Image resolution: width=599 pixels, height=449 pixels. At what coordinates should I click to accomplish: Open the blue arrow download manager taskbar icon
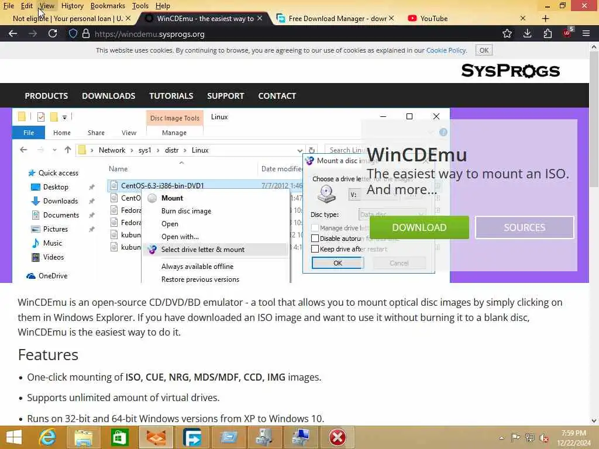click(x=192, y=437)
